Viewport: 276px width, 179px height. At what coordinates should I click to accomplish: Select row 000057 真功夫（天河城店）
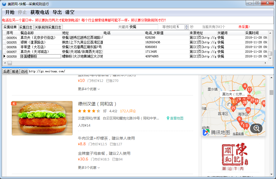(135, 52)
